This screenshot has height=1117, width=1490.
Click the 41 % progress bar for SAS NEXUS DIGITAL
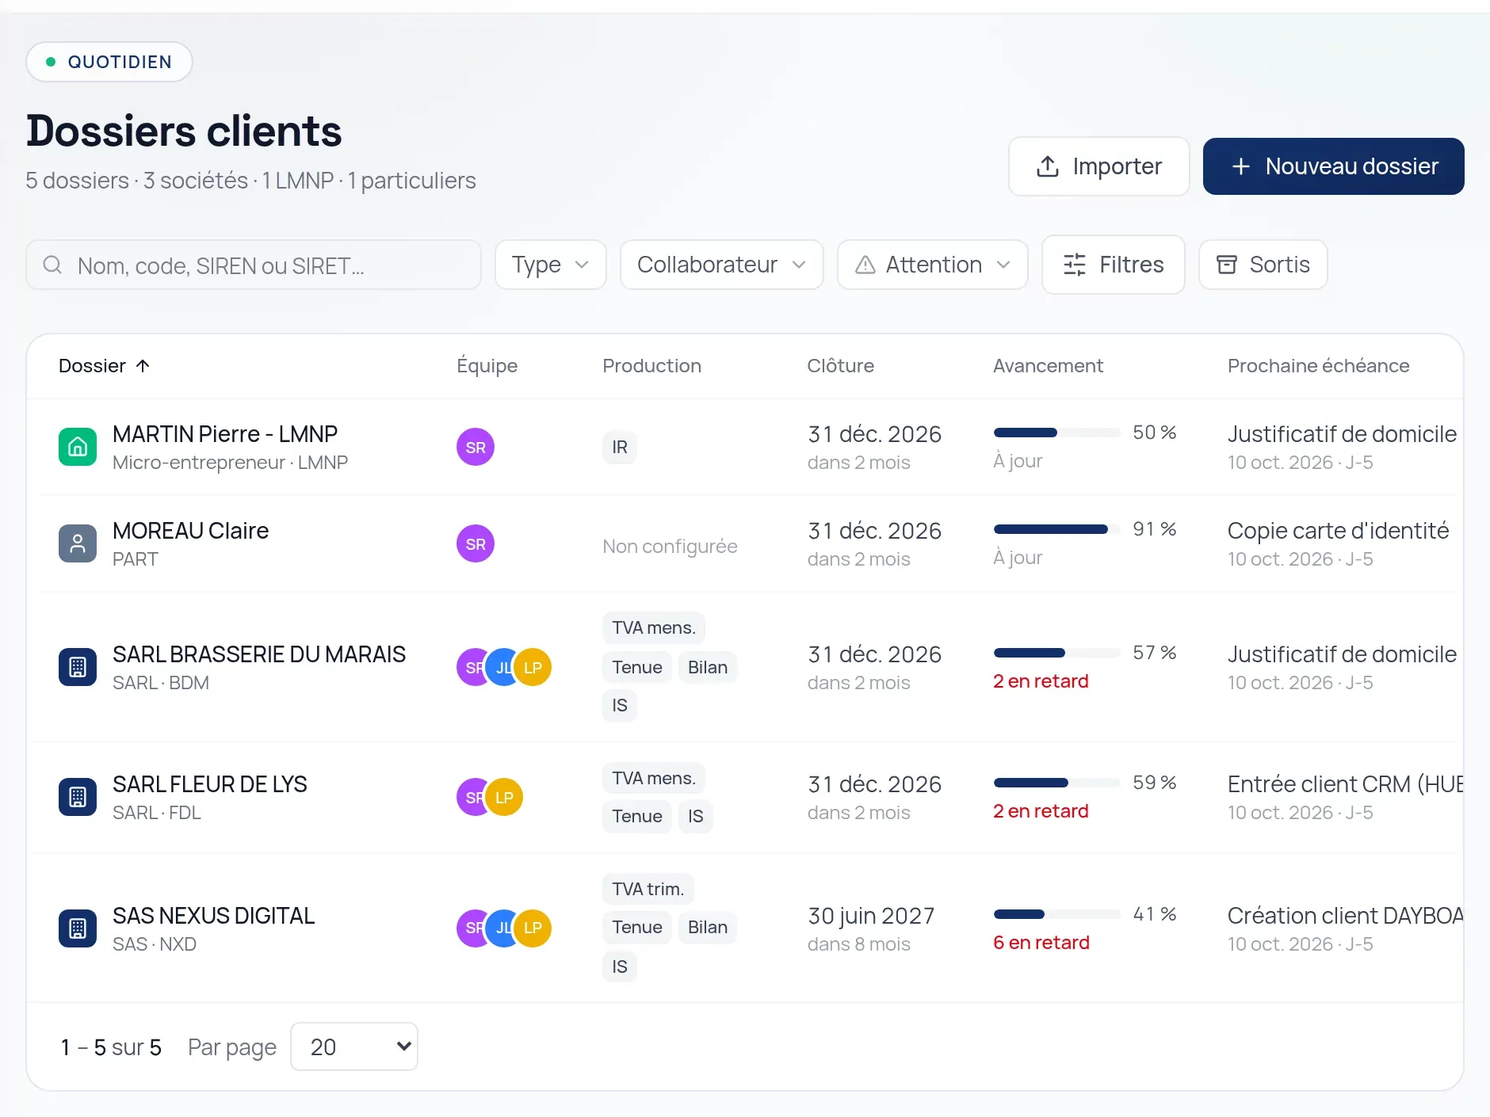click(x=1057, y=914)
